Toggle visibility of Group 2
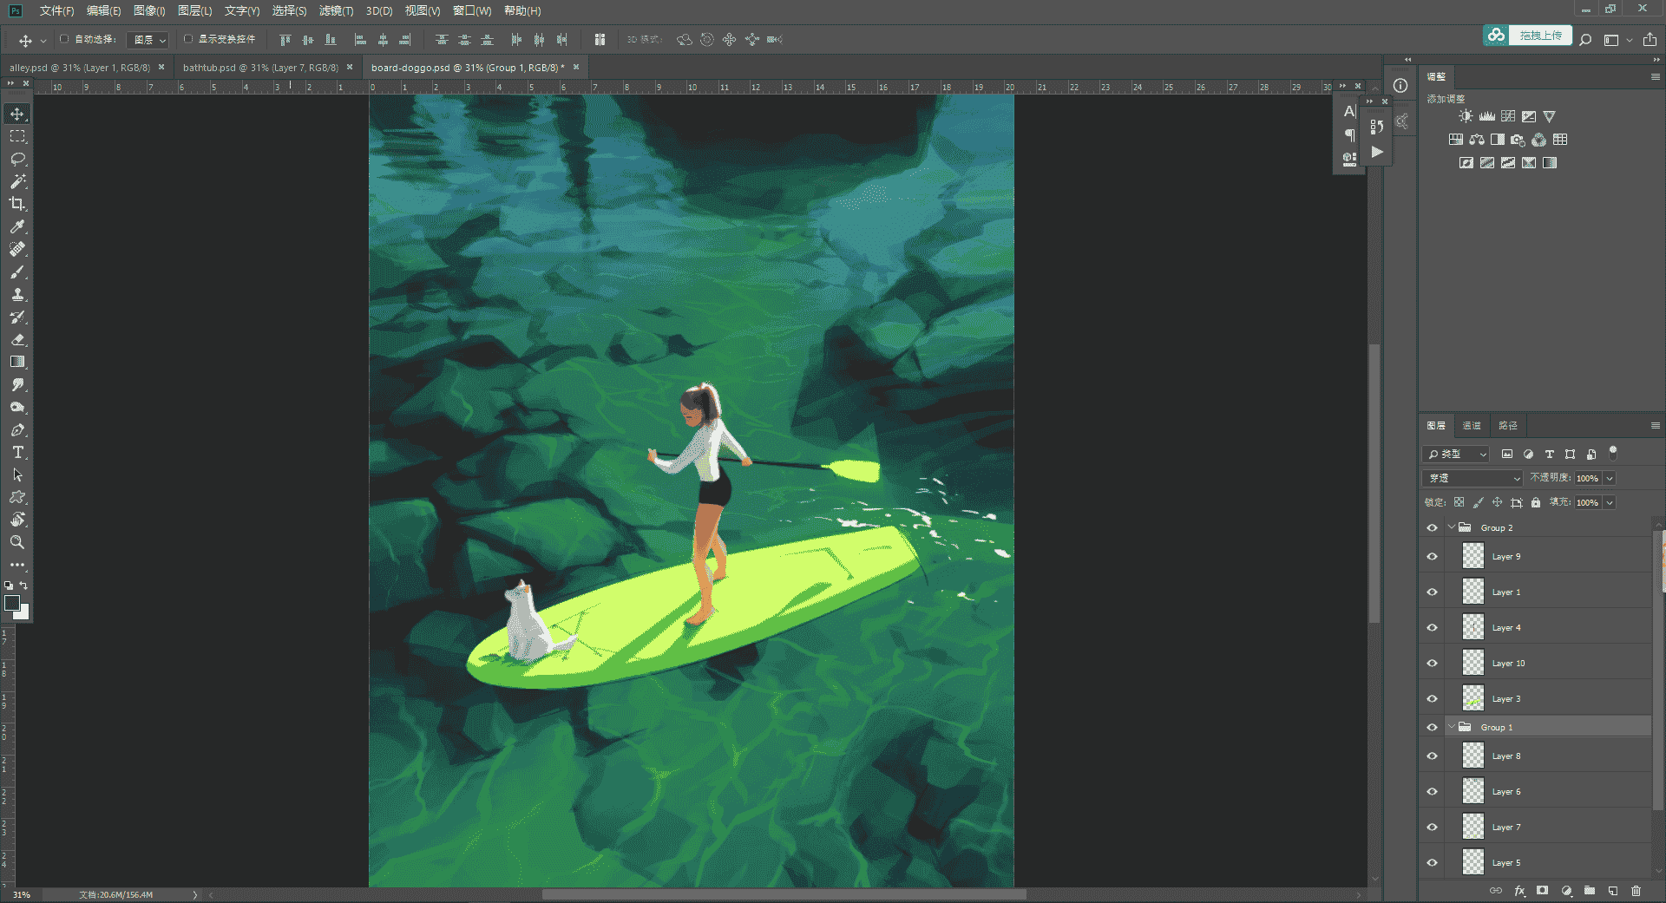The width and height of the screenshot is (1666, 903). pyautogui.click(x=1432, y=527)
